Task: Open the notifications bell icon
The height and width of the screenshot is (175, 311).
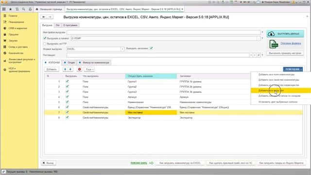Action: point(30,9)
